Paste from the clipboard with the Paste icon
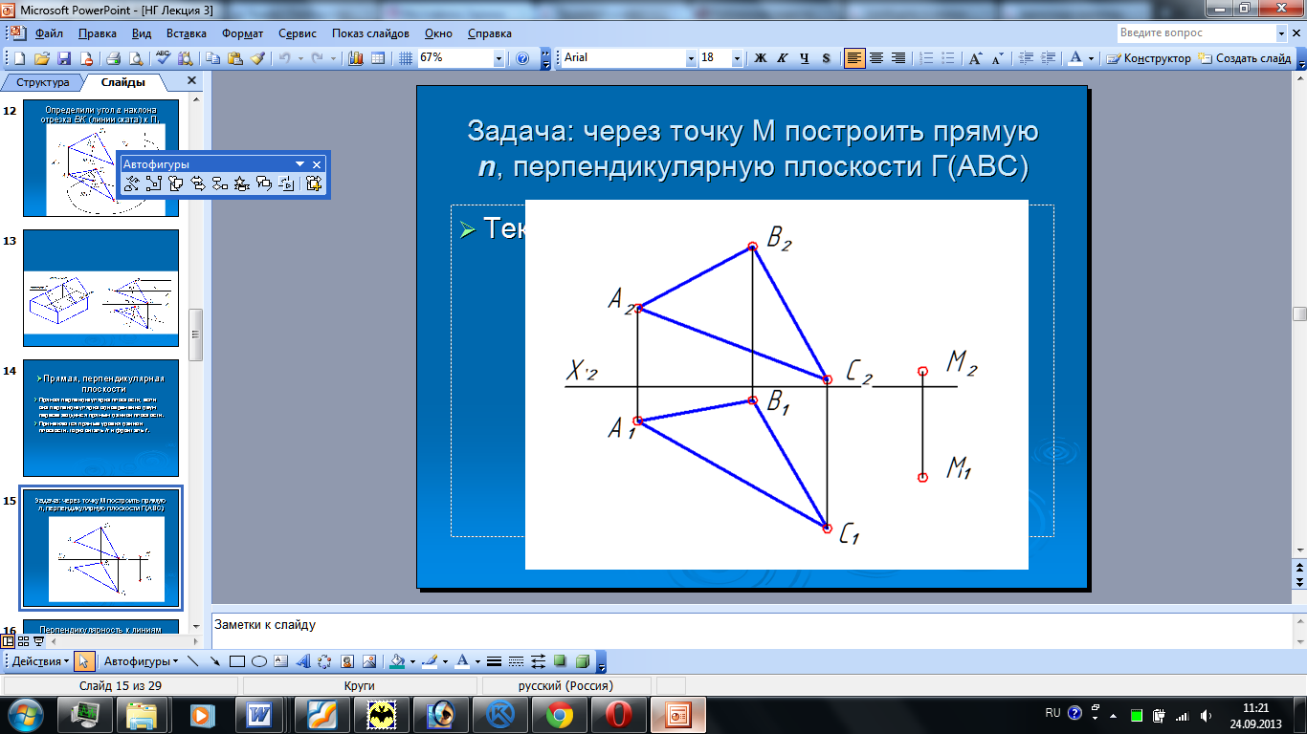This screenshot has width=1307, height=734. (x=234, y=58)
